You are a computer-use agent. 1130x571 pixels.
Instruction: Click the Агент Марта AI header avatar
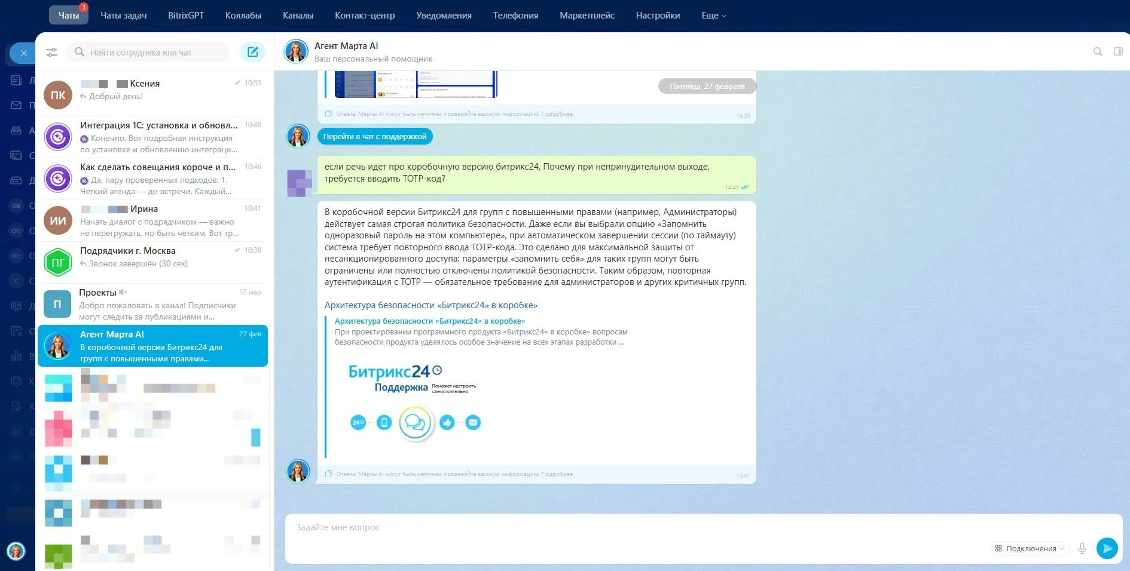(296, 51)
